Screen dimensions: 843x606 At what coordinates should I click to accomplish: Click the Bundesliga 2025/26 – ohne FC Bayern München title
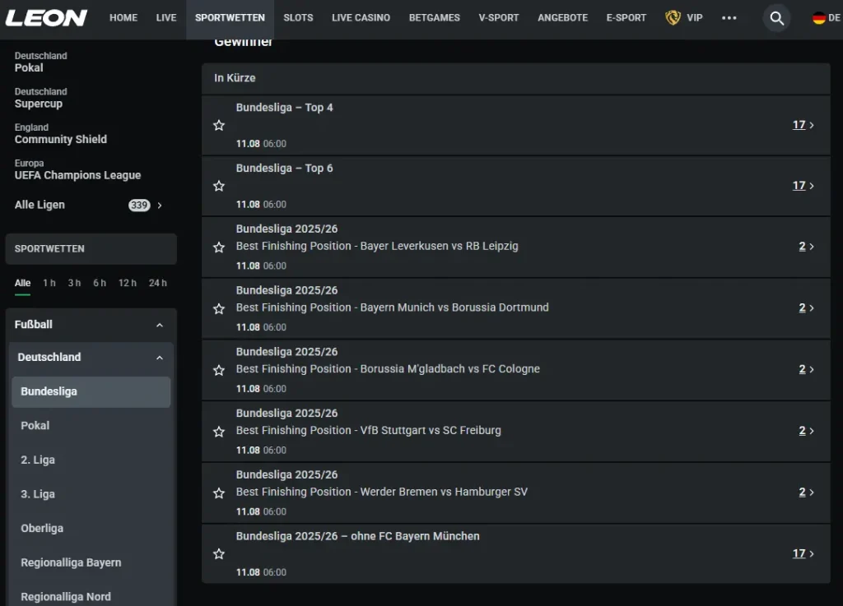pos(357,536)
